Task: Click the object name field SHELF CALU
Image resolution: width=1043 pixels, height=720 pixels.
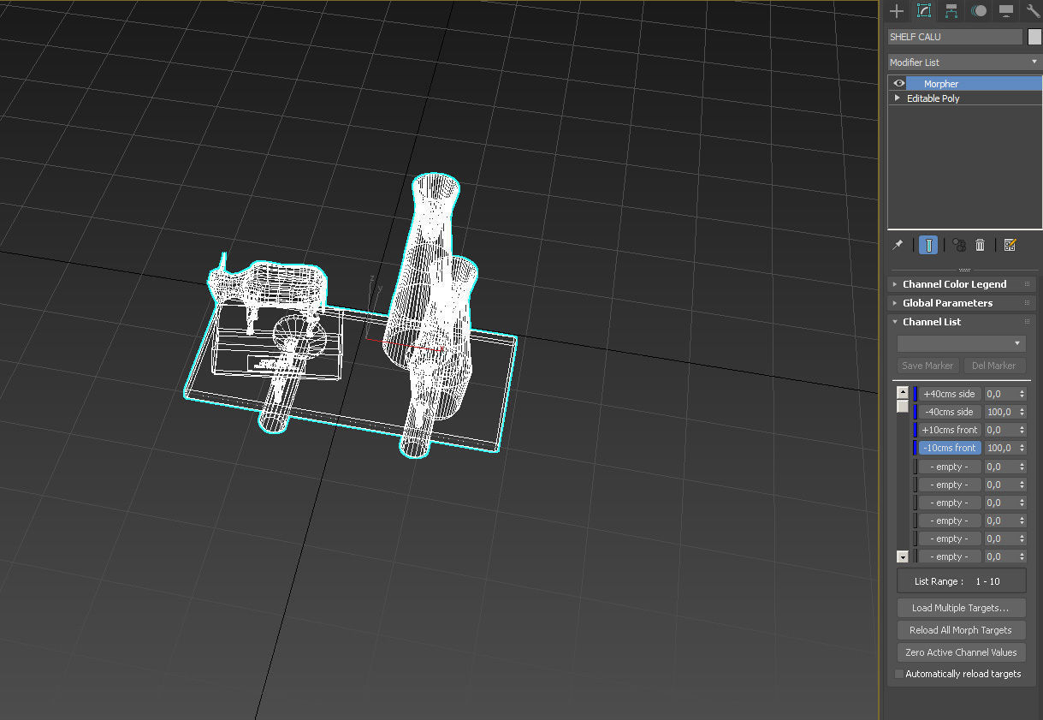Action: 955,37
